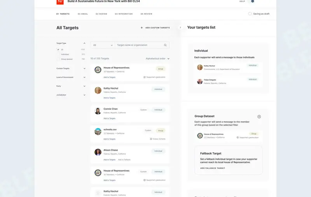The image size is (311, 197).
Task: Click the user profile avatar near Help
Action: 252,1
